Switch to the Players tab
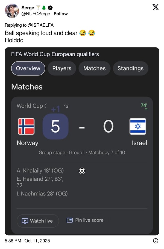The width and height of the screenshot is (164, 249). (62, 68)
